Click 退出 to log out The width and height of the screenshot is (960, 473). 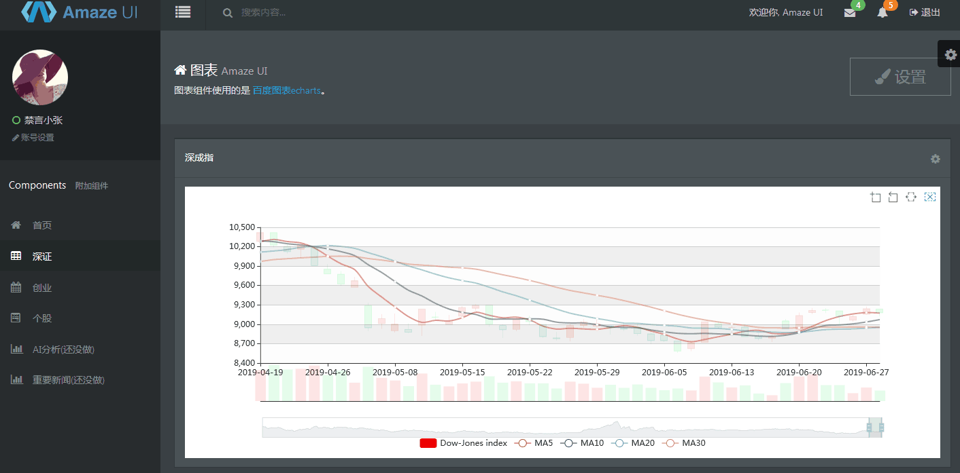click(x=925, y=13)
